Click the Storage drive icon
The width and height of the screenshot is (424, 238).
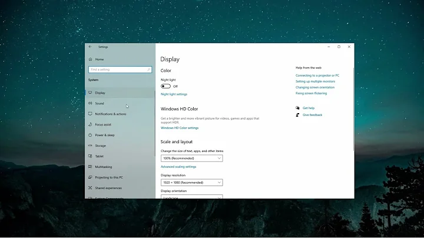90,146
